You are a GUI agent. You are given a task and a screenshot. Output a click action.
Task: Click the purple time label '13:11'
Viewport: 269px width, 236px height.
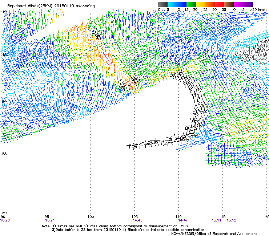tap(216, 220)
